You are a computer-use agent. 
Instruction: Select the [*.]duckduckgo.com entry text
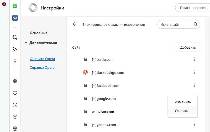[108, 73]
